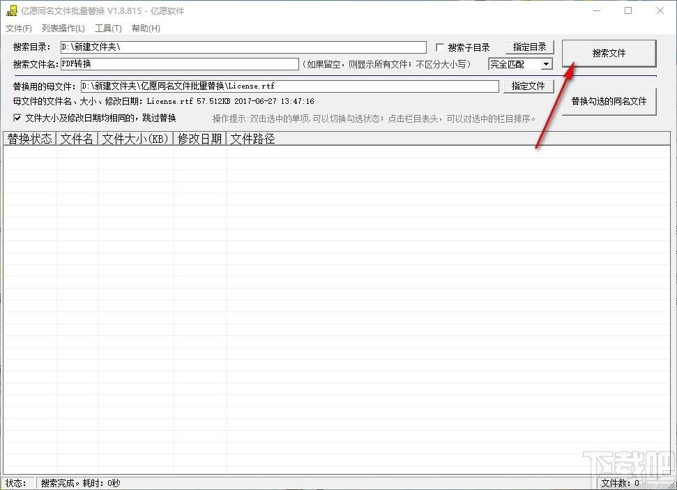Sort by 替换状态 column header
677x490 pixels.
point(29,139)
